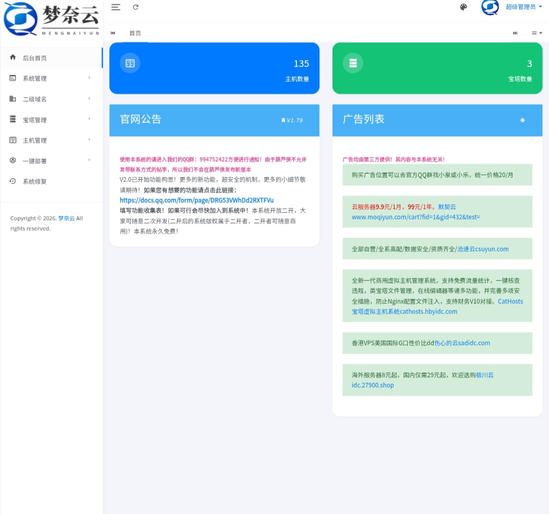Open the theme palette icon

coord(463,7)
